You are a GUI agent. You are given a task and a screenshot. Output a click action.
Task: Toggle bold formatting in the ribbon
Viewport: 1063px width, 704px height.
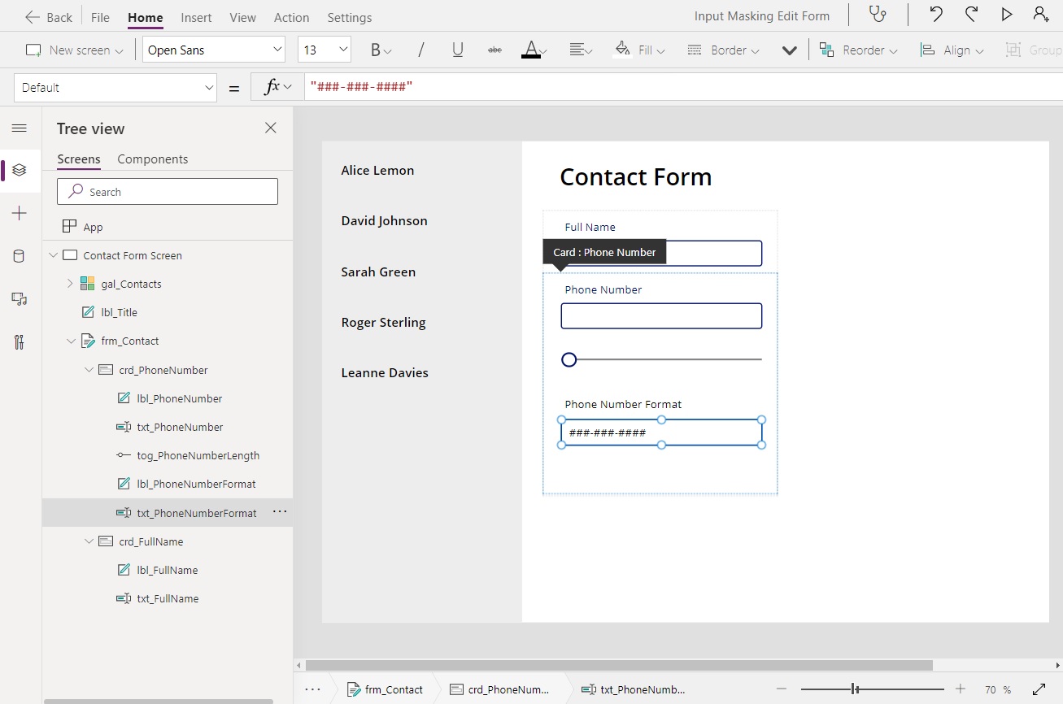click(375, 50)
